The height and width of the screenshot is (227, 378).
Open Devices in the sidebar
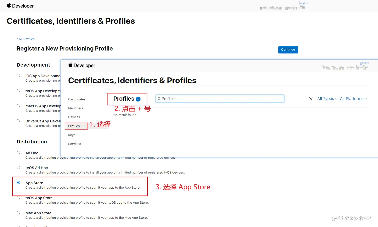(x=74, y=117)
